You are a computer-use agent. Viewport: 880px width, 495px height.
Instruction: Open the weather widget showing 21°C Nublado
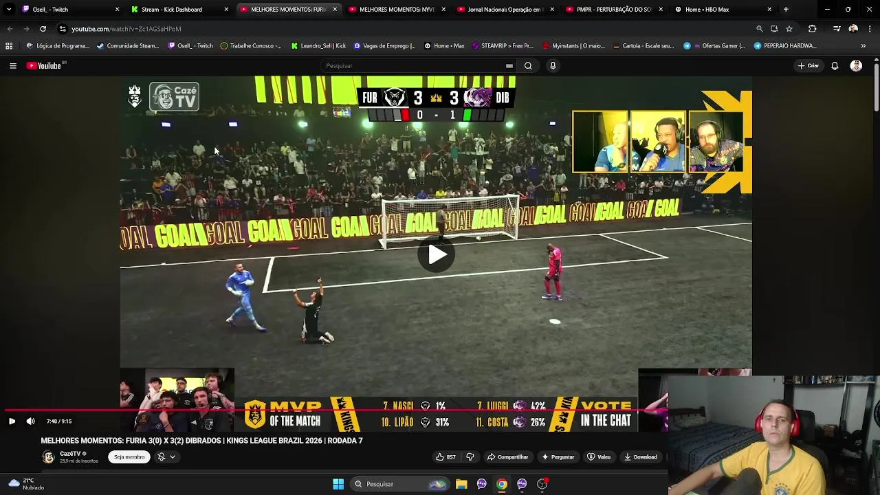click(26, 484)
